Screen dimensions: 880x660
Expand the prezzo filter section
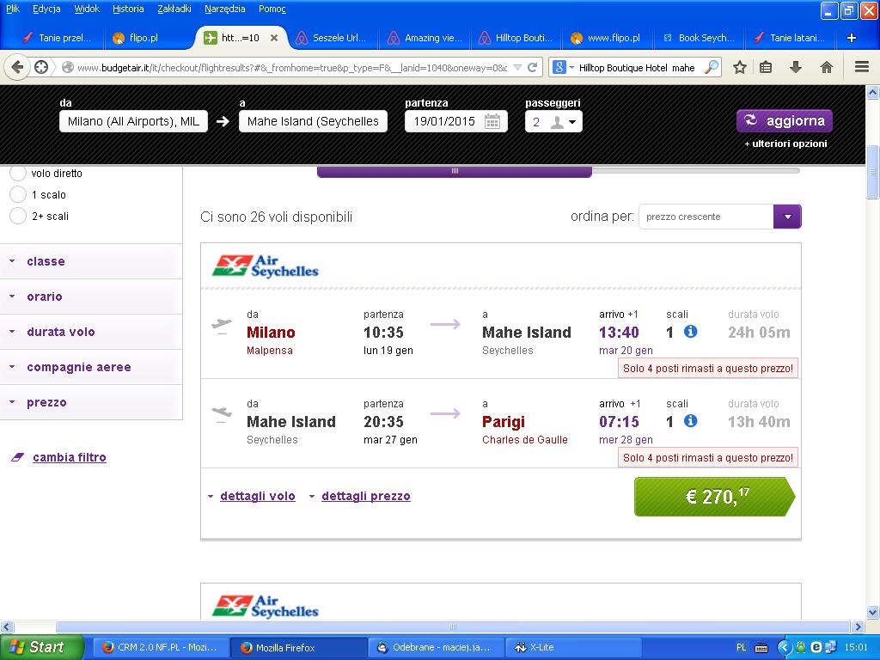(x=91, y=402)
